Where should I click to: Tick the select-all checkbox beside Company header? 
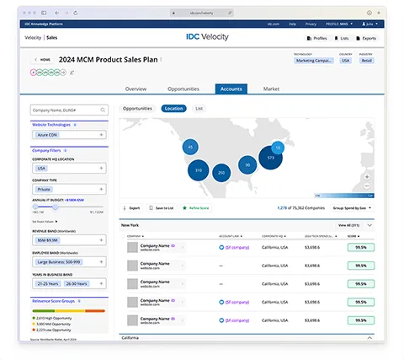(123, 236)
